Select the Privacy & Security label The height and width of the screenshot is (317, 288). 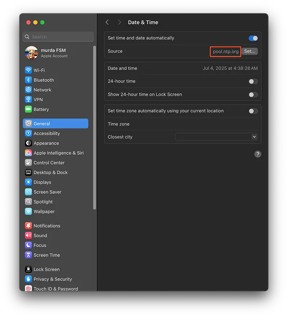[x=53, y=279]
